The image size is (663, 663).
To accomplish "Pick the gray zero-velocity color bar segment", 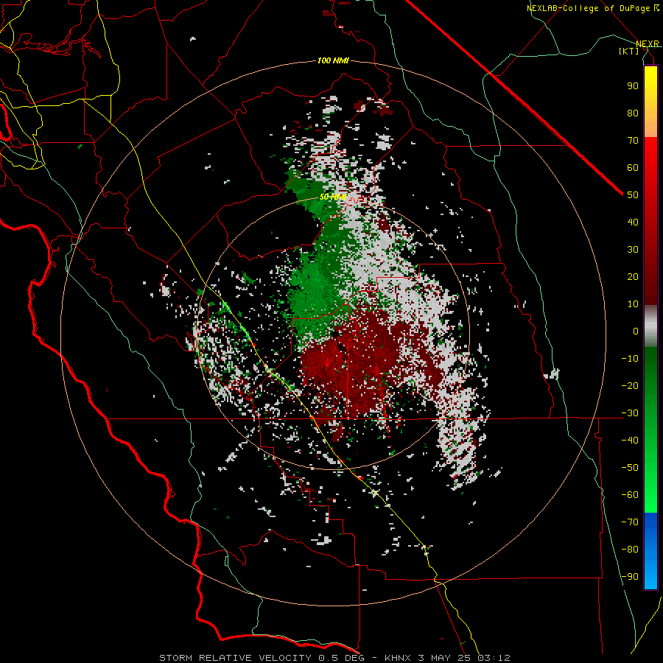I will click(x=650, y=326).
